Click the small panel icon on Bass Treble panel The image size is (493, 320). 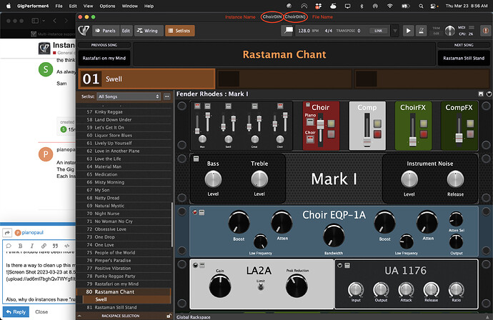pos(196,159)
